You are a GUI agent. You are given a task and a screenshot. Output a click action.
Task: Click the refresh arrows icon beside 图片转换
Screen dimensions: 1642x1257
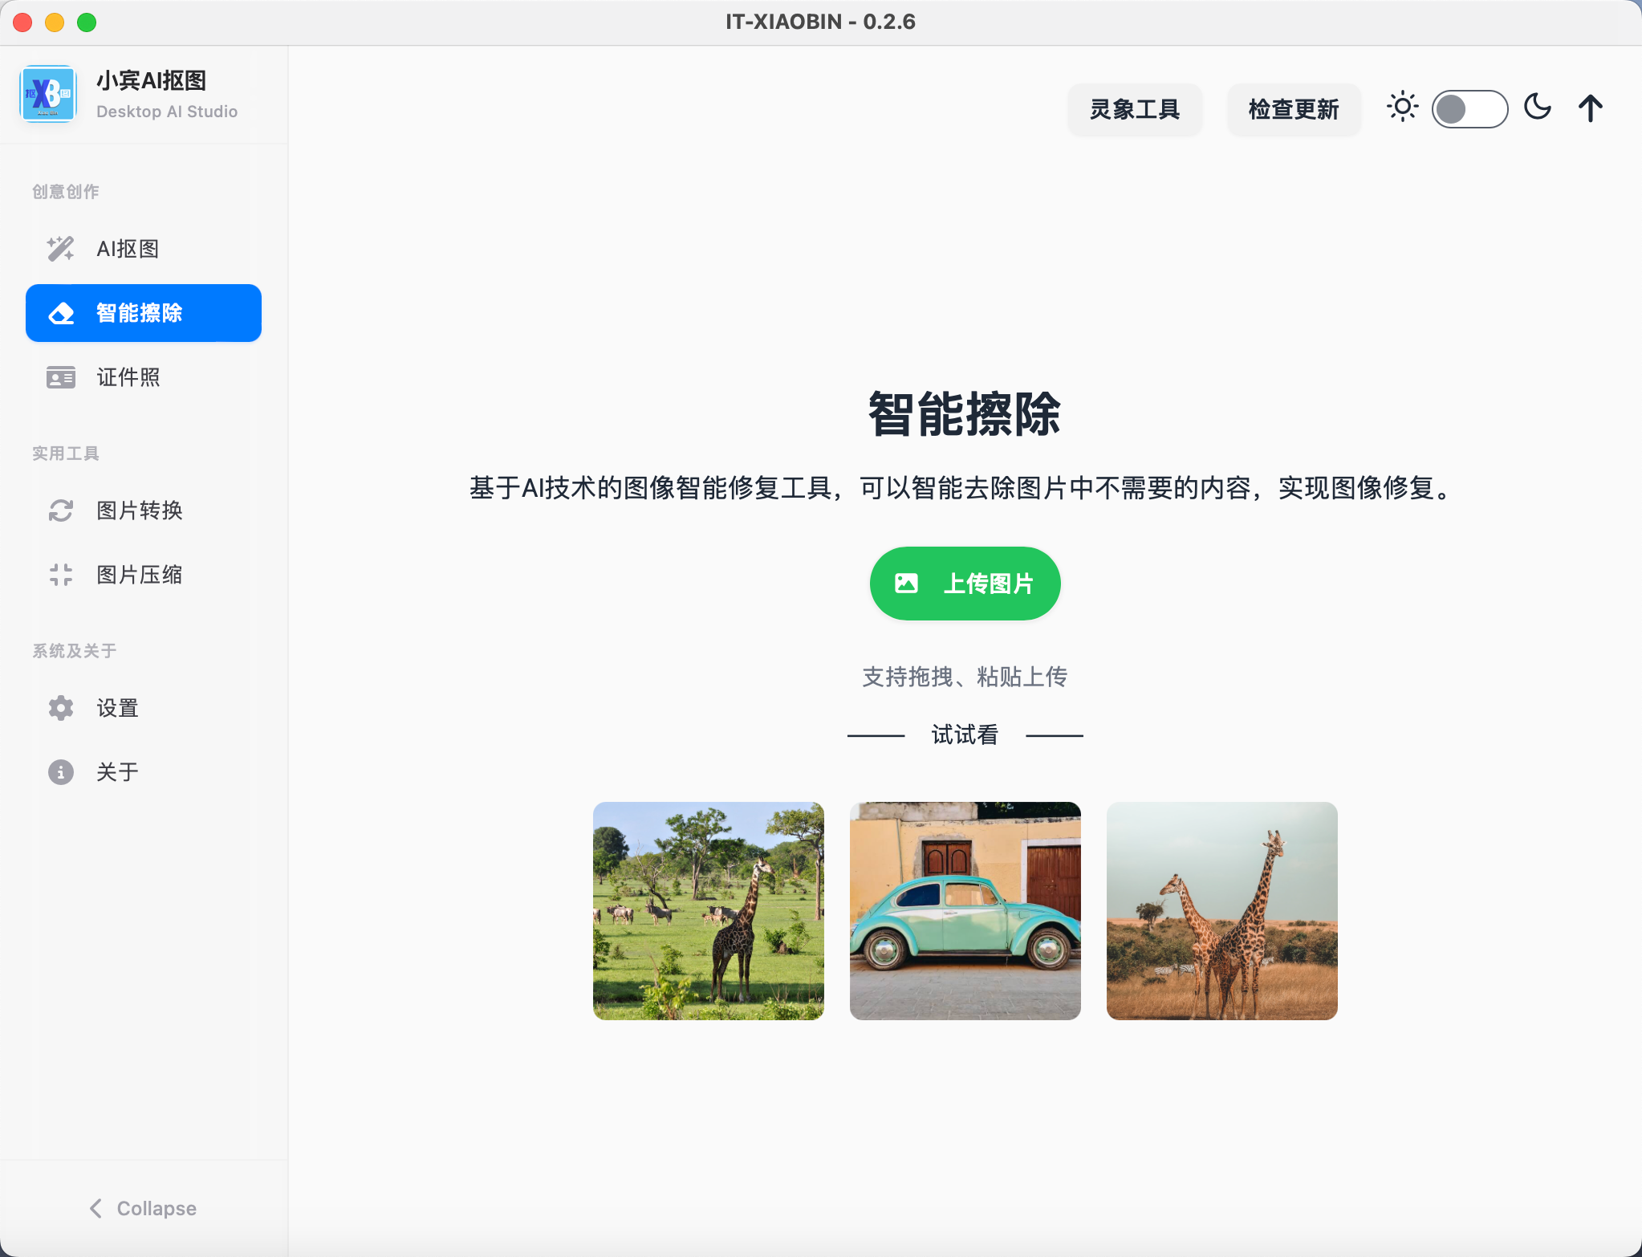[x=61, y=511]
